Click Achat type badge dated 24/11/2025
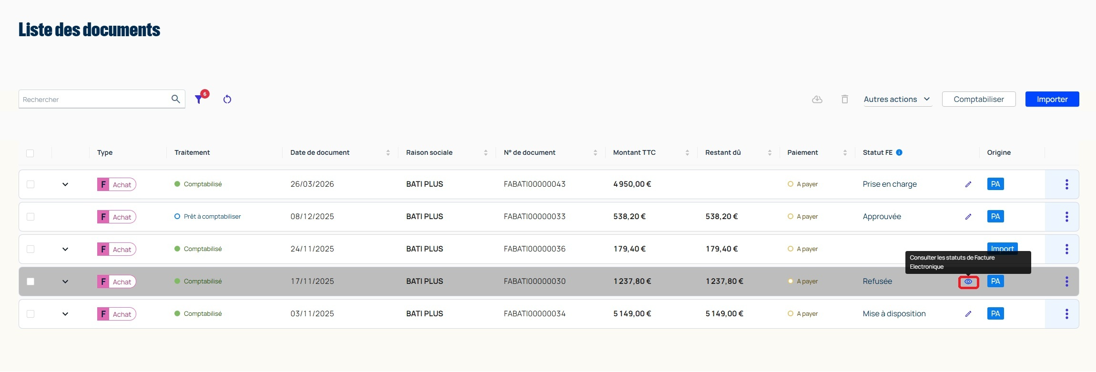This screenshot has height=372, width=1096. coord(117,249)
